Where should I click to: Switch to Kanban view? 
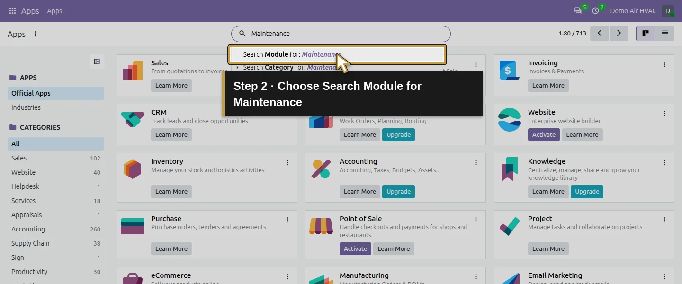coord(646,33)
